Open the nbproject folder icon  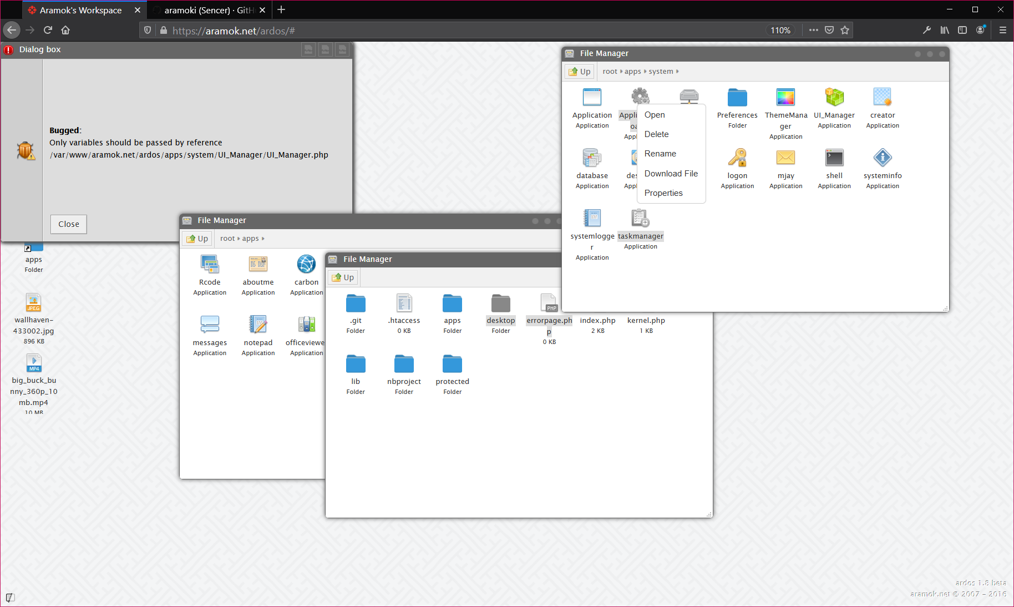[404, 364]
